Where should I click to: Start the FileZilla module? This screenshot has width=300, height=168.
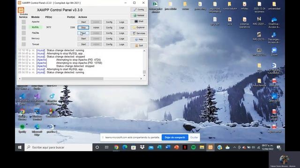tap(83, 33)
